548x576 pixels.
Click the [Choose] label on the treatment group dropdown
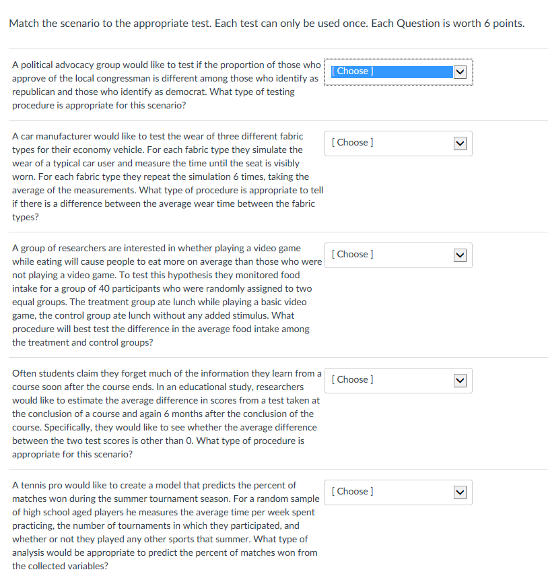[x=351, y=255]
